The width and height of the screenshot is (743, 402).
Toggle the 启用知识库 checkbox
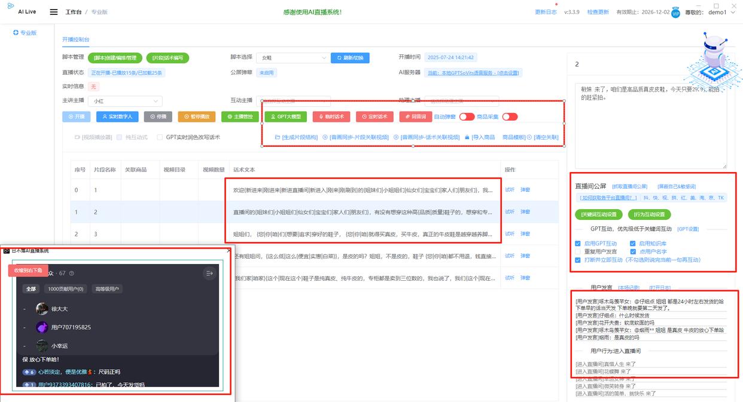click(x=633, y=244)
